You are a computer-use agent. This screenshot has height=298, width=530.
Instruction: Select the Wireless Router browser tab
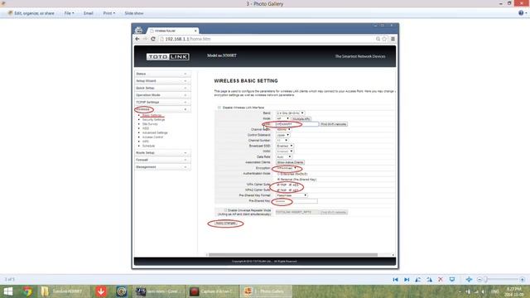[173, 31]
